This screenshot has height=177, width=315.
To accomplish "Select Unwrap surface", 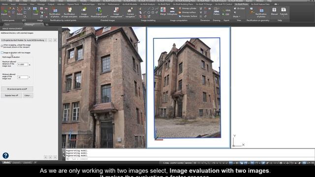I will [187, 12].
